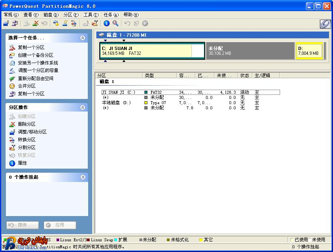Click the Convert partition toolbar icon
333x252 pixels.
tap(74, 23)
